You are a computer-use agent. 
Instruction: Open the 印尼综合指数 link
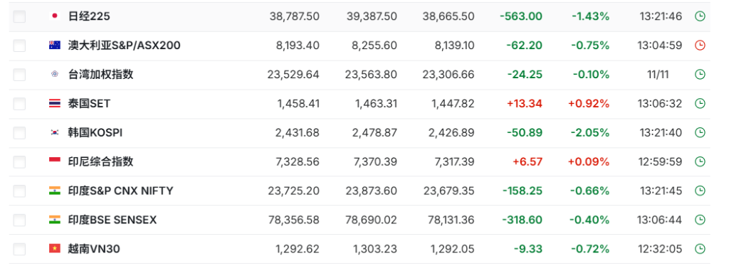click(100, 161)
